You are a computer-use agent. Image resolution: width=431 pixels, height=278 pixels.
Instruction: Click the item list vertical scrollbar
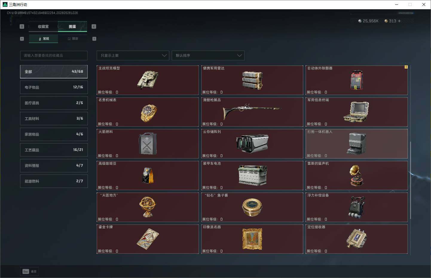410,180
